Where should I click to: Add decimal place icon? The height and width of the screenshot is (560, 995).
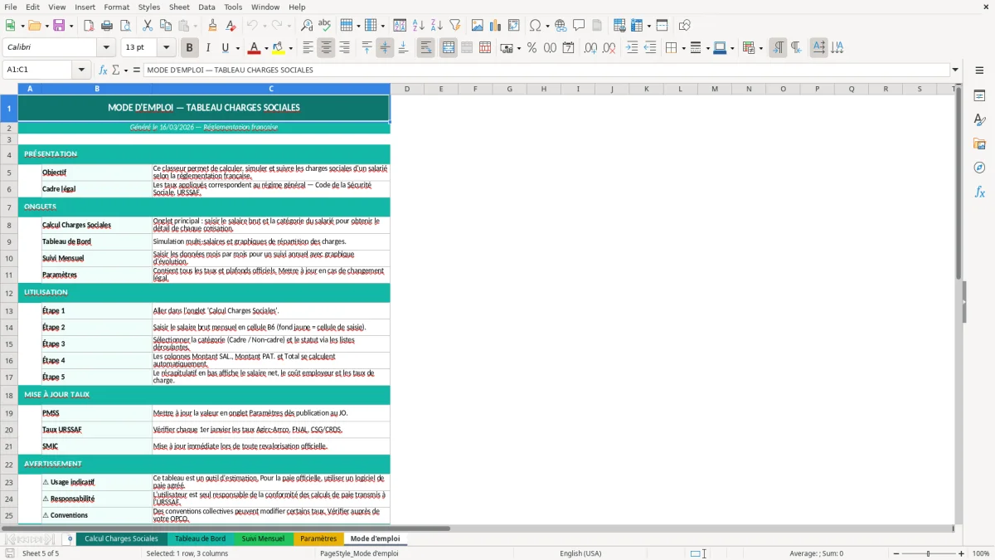coord(590,48)
